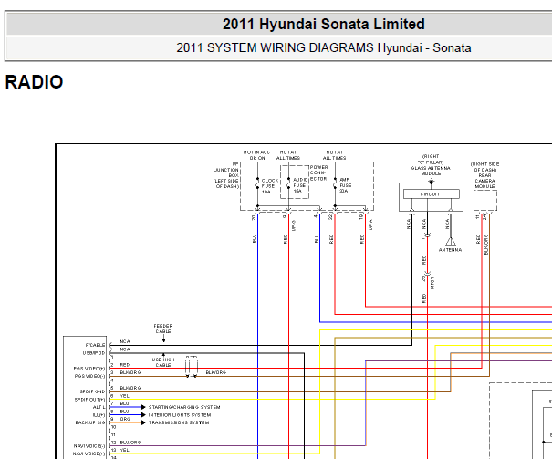Click 'CLOCK FUSE 10A' label

click(x=270, y=186)
